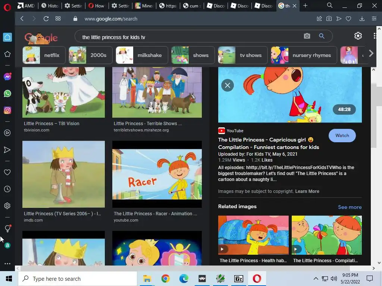Screen dimensions: 382x286
Task: Filter results by tv shows chip
Action: 242,55
